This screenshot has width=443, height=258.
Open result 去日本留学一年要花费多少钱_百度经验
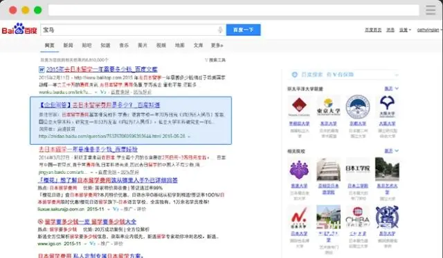tap(88, 149)
